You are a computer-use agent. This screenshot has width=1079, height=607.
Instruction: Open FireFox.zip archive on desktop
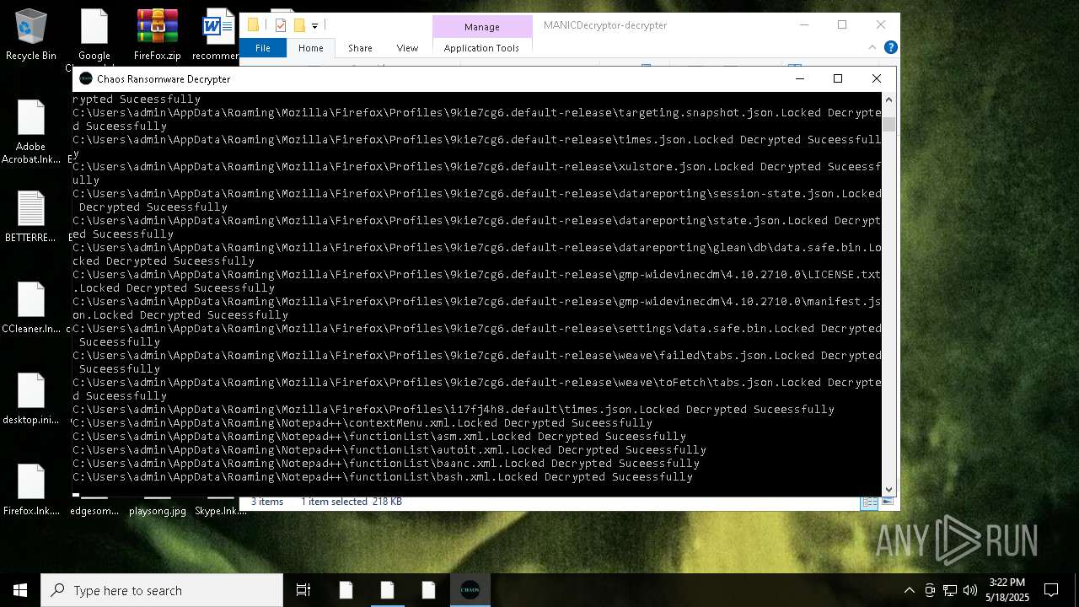[158, 34]
